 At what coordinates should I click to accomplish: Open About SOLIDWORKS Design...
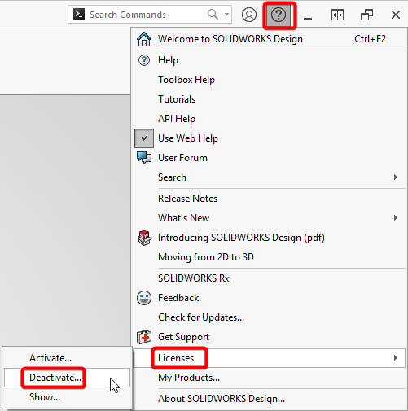tap(222, 399)
